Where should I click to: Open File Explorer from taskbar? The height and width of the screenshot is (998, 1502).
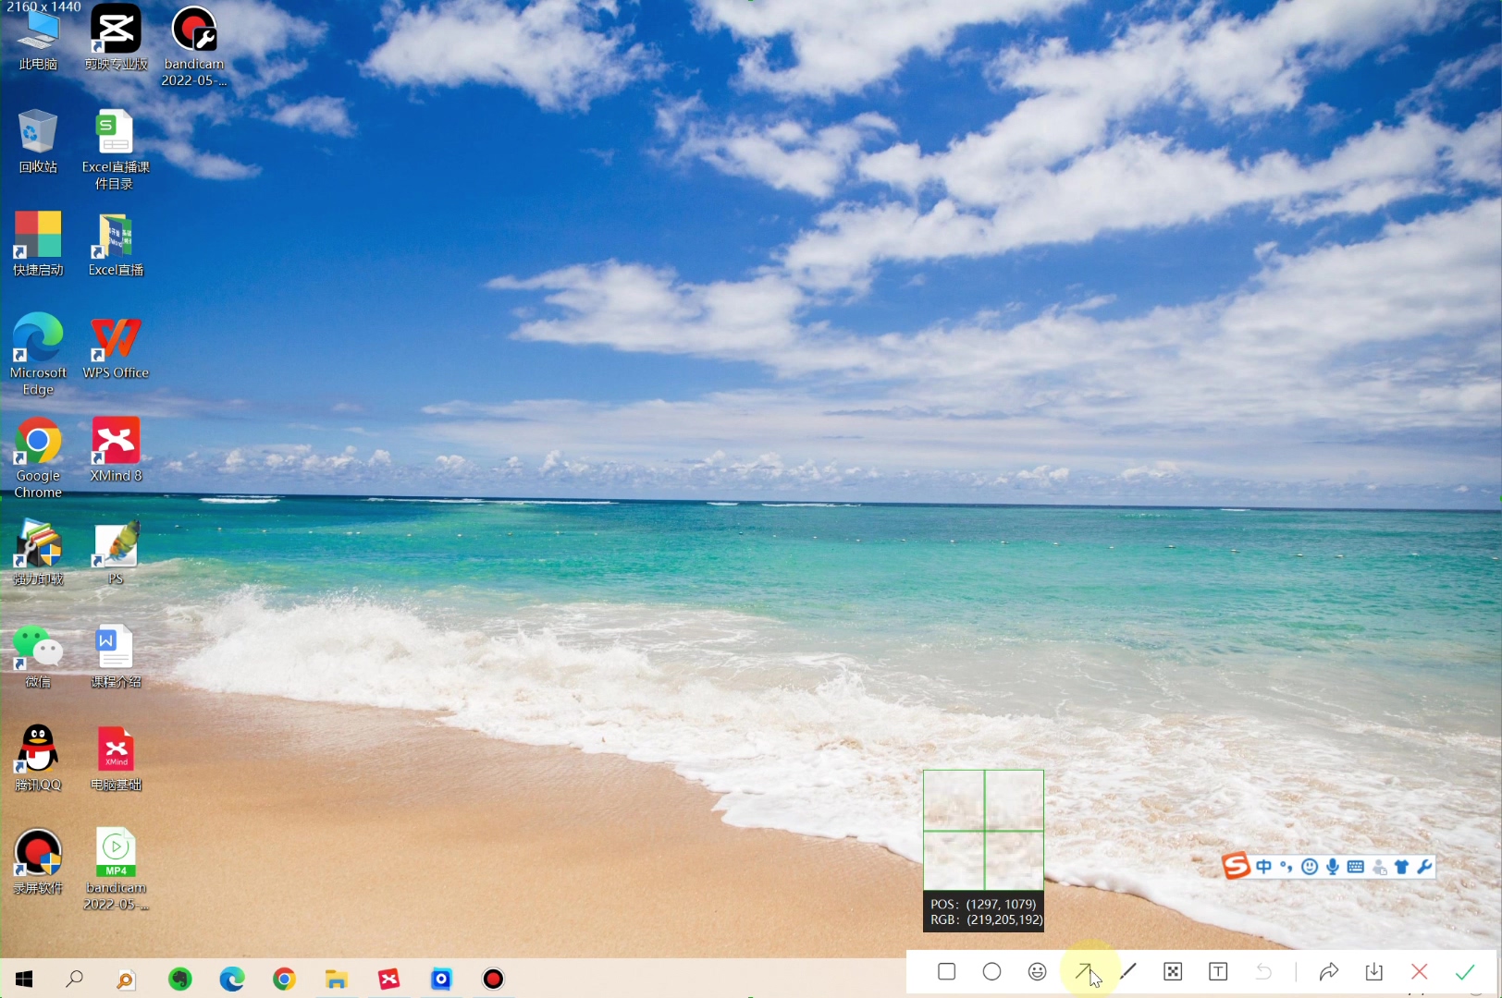[337, 979]
